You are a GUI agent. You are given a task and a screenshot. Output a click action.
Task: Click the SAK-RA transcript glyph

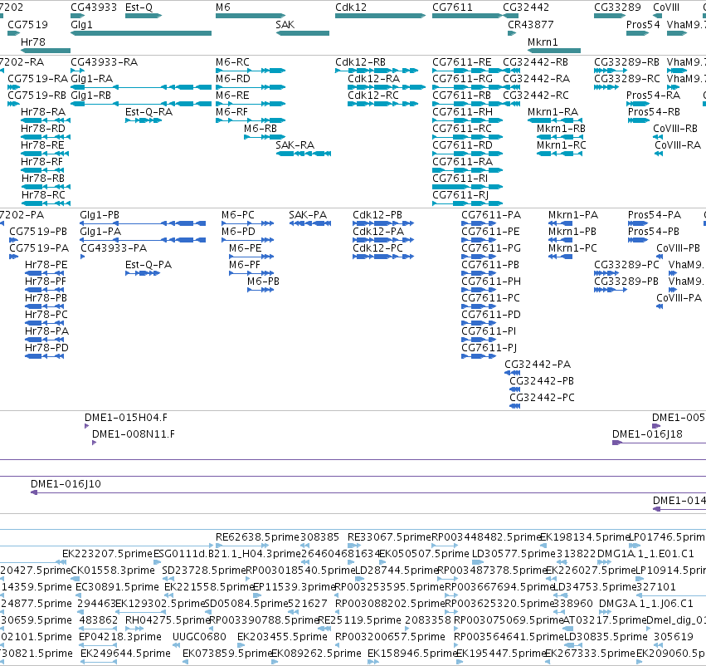[x=304, y=154]
